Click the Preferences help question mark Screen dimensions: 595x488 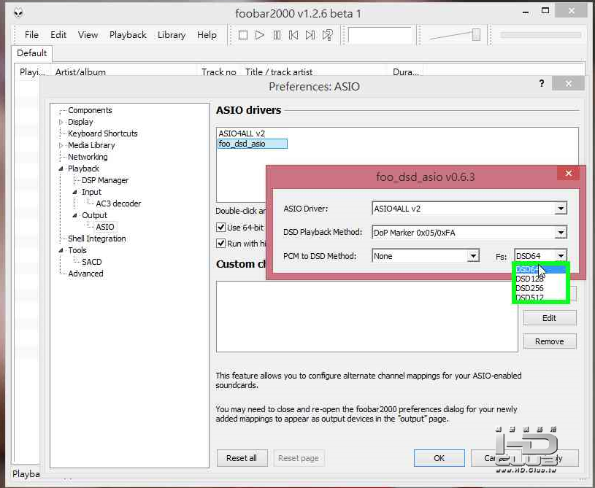(542, 83)
